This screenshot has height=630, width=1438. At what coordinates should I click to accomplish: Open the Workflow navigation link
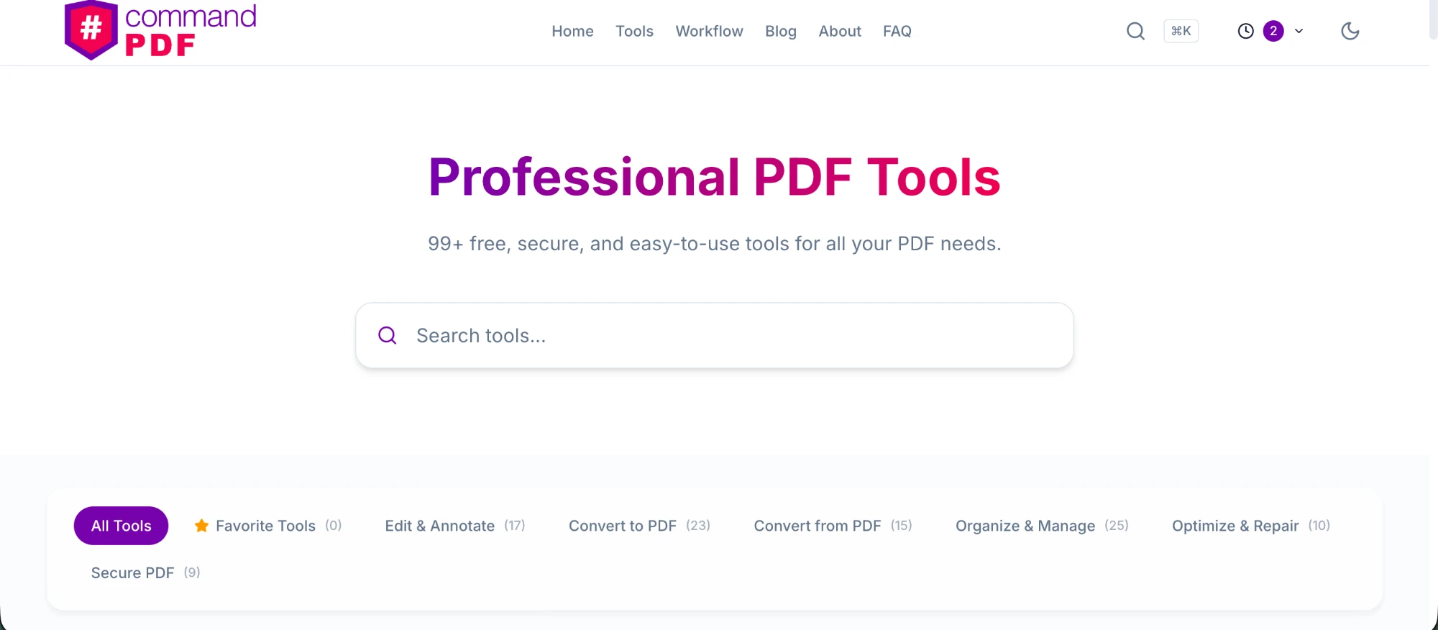pos(709,31)
